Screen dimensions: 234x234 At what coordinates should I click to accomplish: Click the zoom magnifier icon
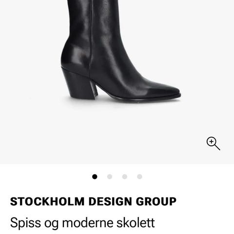(213, 143)
